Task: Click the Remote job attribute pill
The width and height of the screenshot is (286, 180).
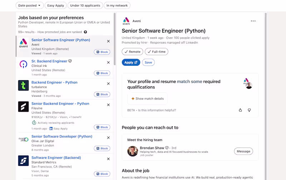Action: tap(132, 52)
